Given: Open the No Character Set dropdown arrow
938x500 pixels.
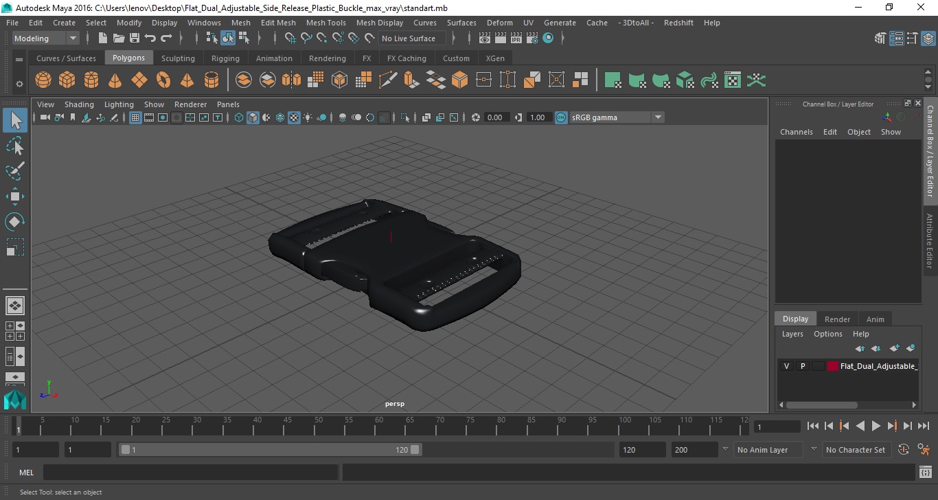Looking at the screenshot, I should (814, 449).
